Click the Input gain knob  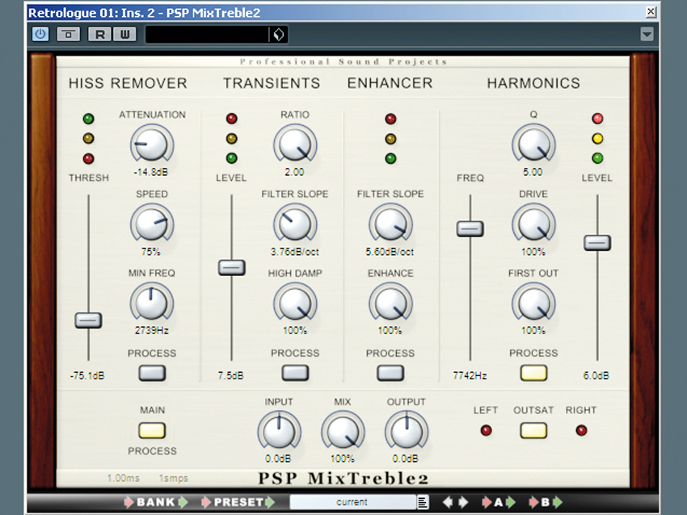pyautogui.click(x=279, y=431)
